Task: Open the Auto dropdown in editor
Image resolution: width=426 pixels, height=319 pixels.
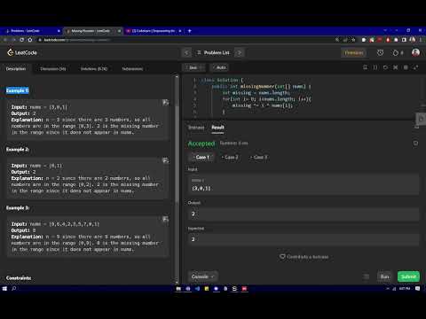Action: pos(220,67)
